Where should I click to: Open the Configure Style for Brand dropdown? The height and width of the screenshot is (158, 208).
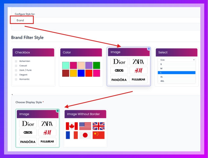[108, 20]
